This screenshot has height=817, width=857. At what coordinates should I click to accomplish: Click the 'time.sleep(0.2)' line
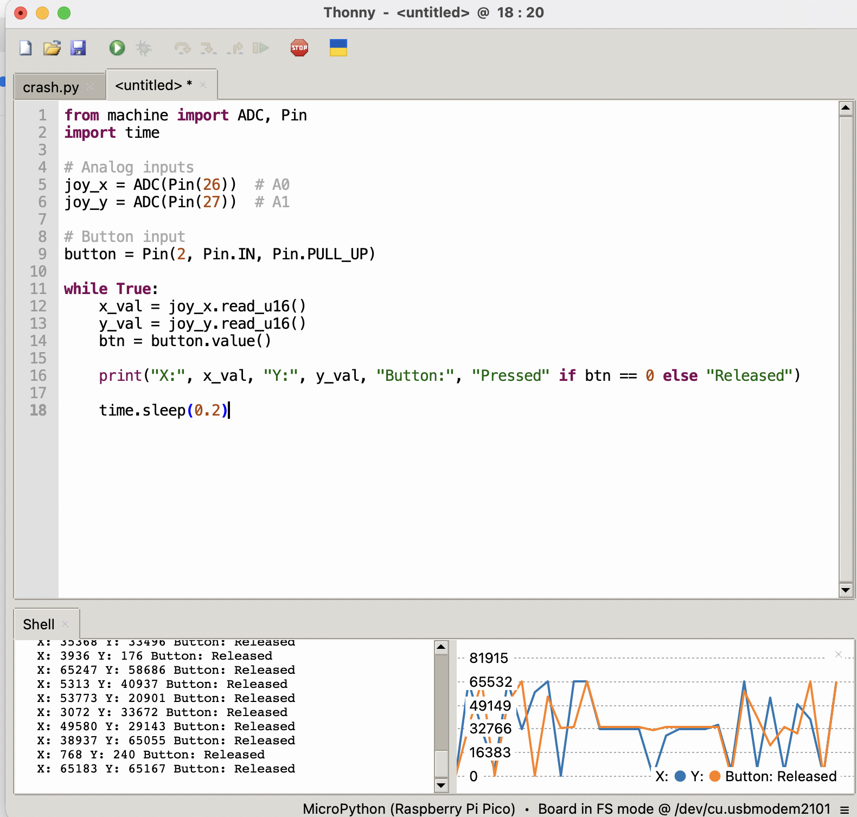(163, 410)
